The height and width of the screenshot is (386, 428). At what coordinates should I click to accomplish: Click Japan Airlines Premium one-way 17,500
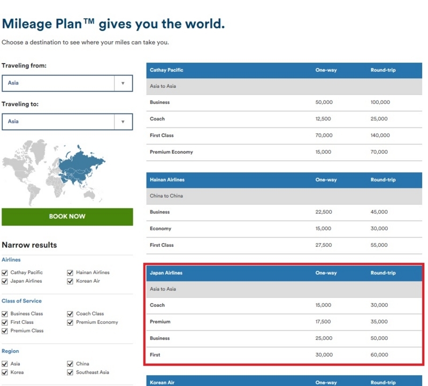click(323, 322)
